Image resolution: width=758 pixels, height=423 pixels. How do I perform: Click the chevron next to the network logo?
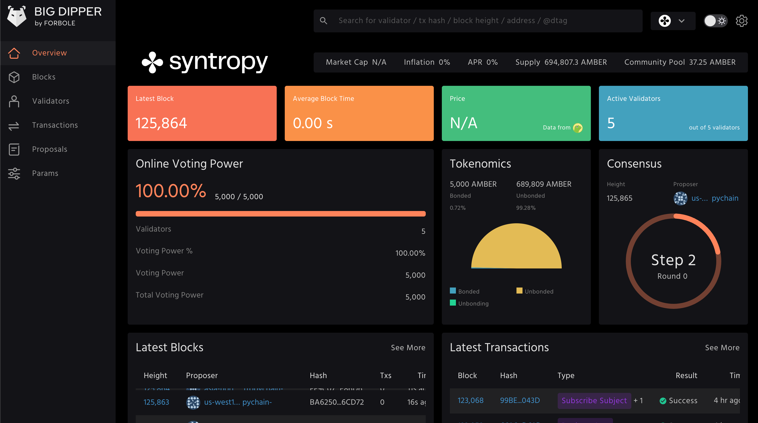(x=682, y=21)
